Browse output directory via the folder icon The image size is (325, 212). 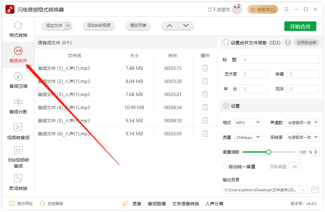click(315, 189)
